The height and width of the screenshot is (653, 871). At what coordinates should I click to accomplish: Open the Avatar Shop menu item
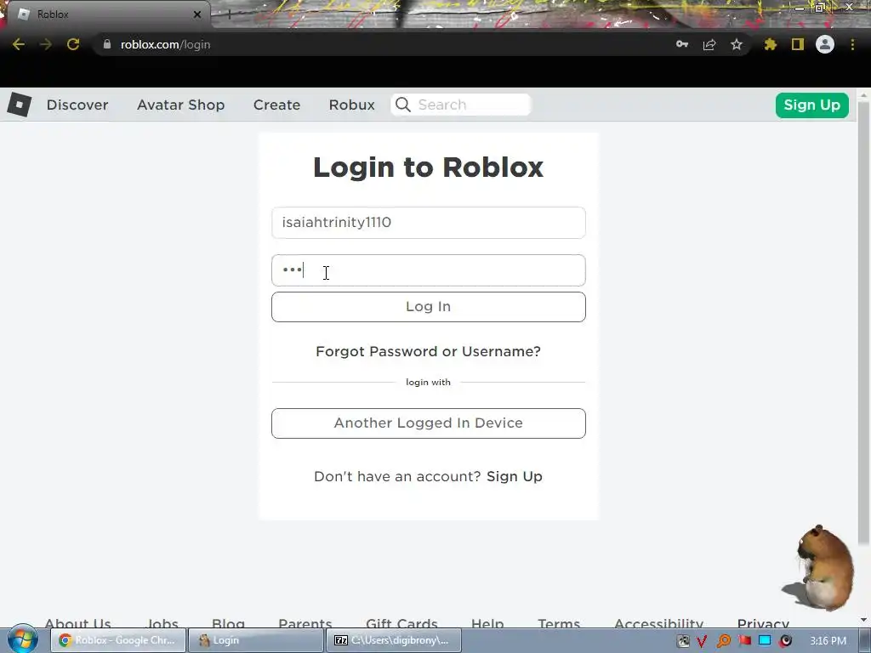tap(180, 105)
